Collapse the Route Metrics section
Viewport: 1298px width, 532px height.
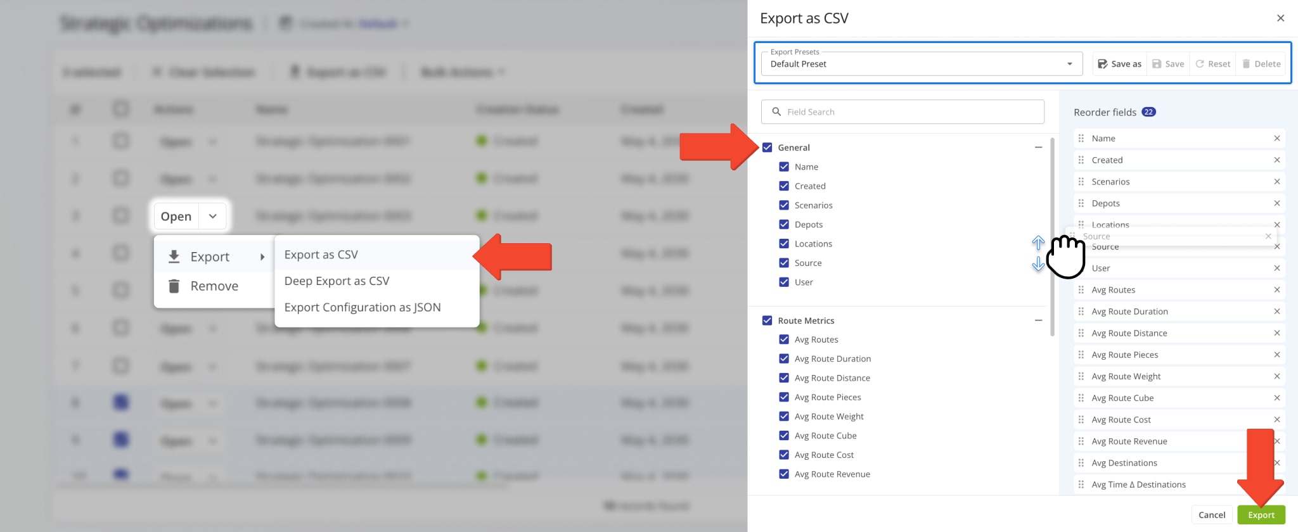coord(1038,320)
